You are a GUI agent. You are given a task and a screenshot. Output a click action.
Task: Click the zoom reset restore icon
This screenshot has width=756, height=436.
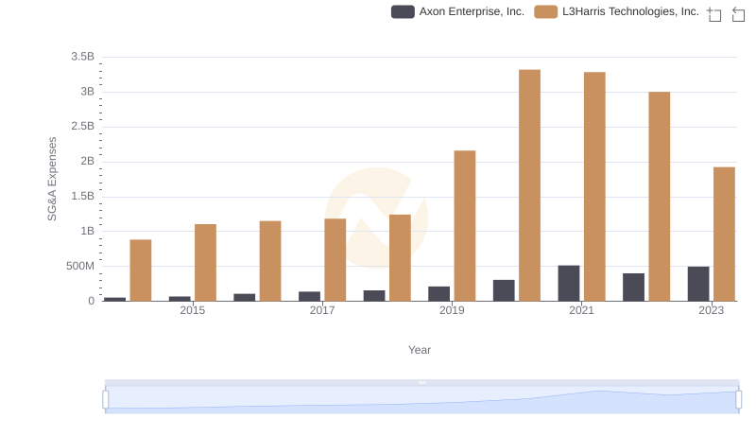click(x=738, y=14)
